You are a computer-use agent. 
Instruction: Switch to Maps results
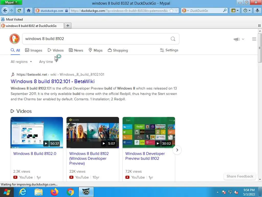96,50
